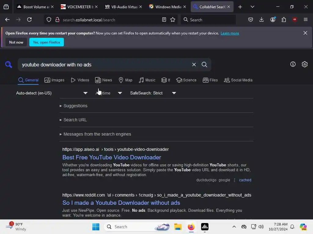Select the Science search category
Image resolution: width=313 pixels, height=234 pixels.
[186, 80]
